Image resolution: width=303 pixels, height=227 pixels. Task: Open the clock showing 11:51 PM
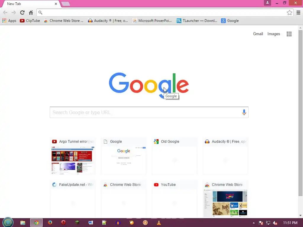[x=290, y=223]
